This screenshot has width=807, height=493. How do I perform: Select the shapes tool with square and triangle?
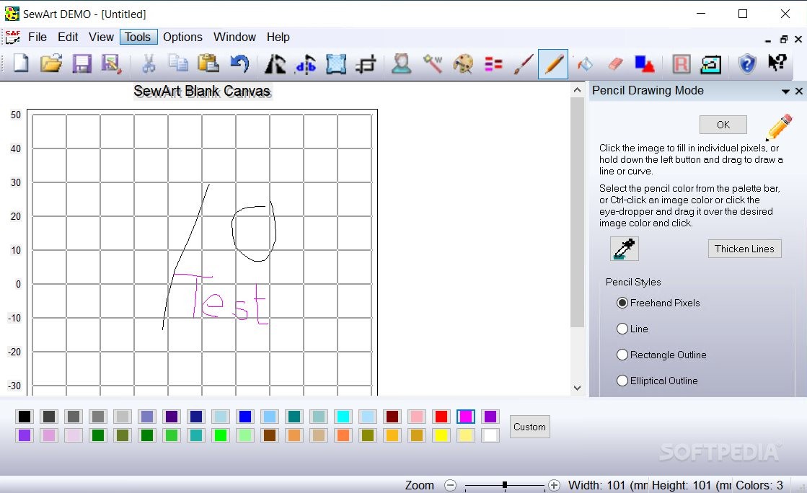pos(644,64)
